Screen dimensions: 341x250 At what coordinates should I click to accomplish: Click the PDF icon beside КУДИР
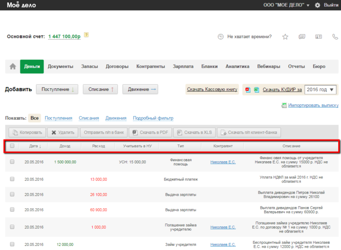tap(248, 89)
